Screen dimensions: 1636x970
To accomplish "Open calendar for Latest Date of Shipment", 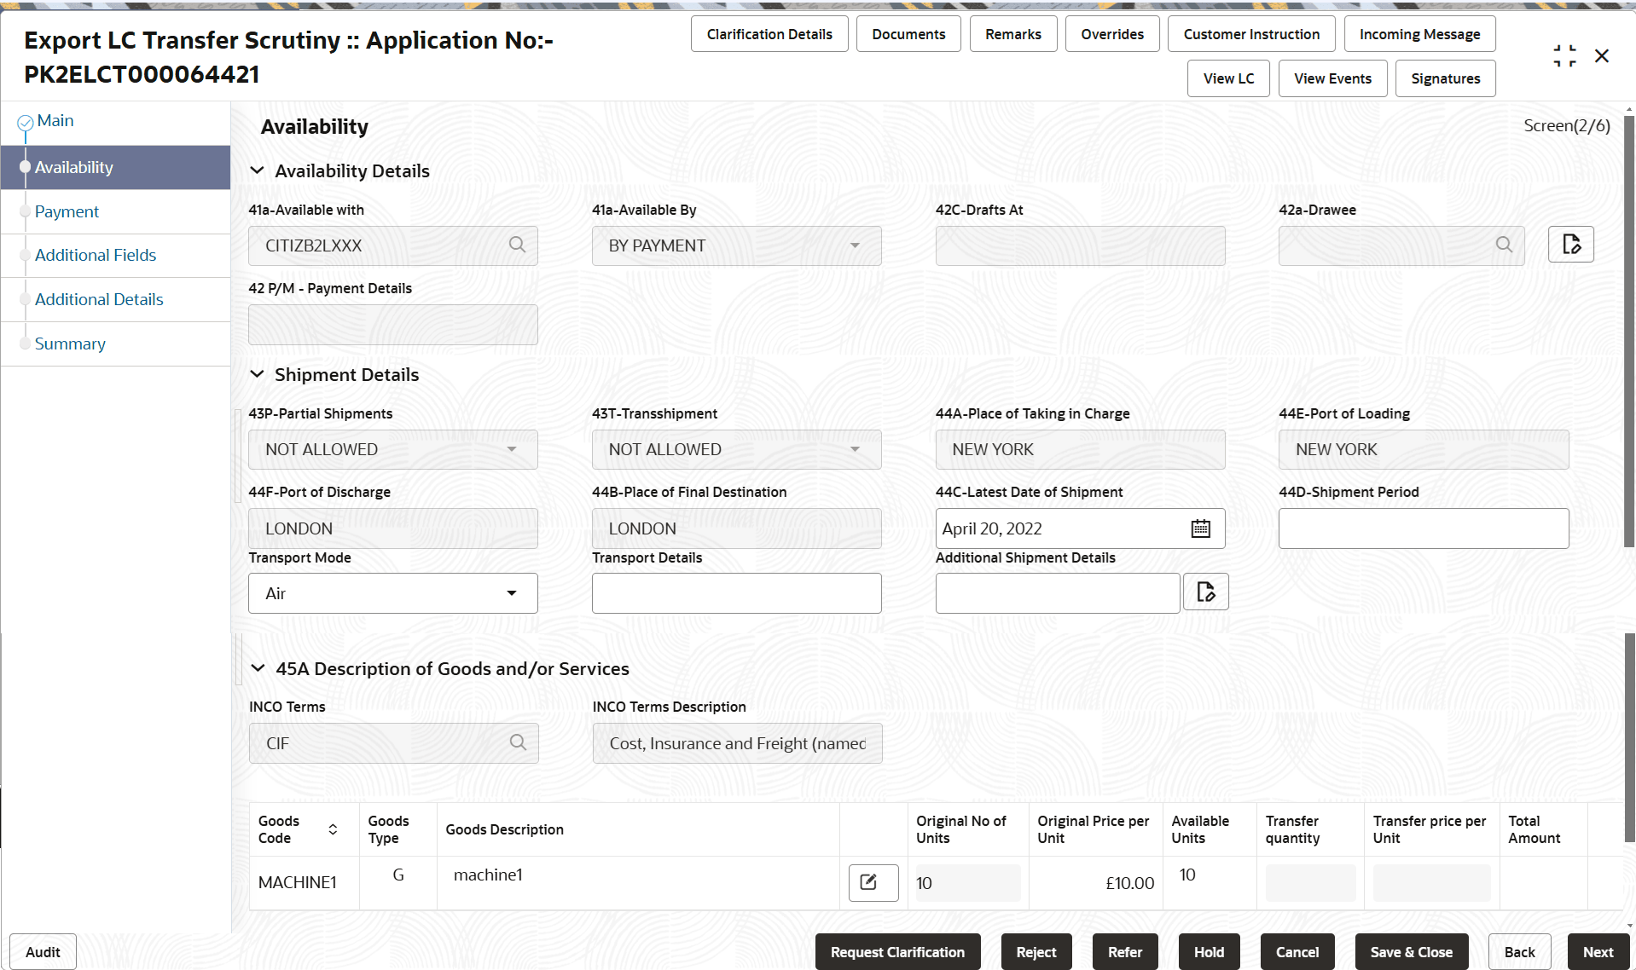I will pyautogui.click(x=1201, y=528).
